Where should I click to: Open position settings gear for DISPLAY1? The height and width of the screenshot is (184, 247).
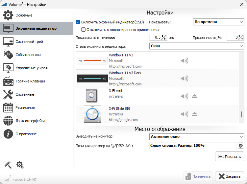pos(241,146)
